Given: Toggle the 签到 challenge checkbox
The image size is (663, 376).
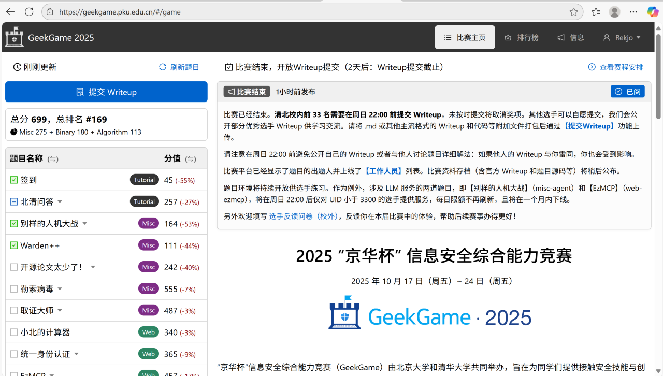Looking at the screenshot, I should 14,180.
